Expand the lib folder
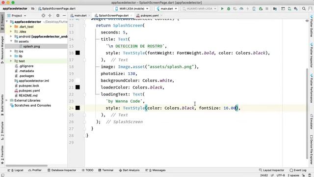Screen dimensions: 314x177 tap(11, 56)
